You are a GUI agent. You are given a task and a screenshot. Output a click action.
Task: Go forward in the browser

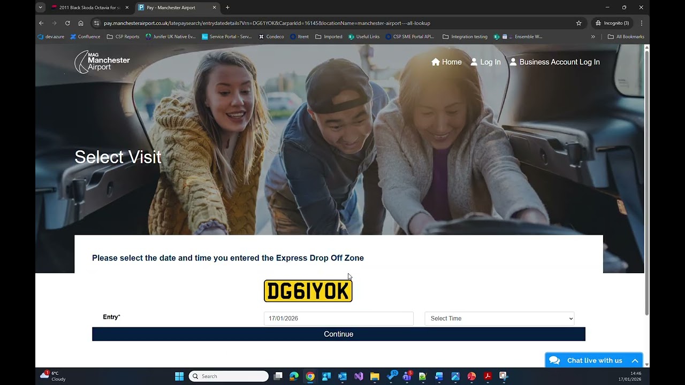54,23
